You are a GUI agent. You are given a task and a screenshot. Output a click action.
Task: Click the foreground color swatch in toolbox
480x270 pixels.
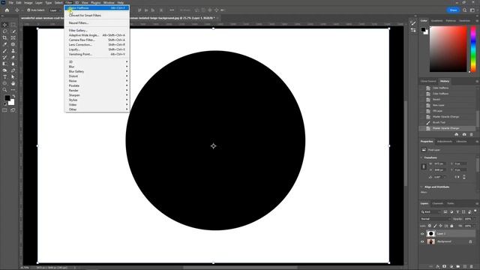(x=7, y=98)
